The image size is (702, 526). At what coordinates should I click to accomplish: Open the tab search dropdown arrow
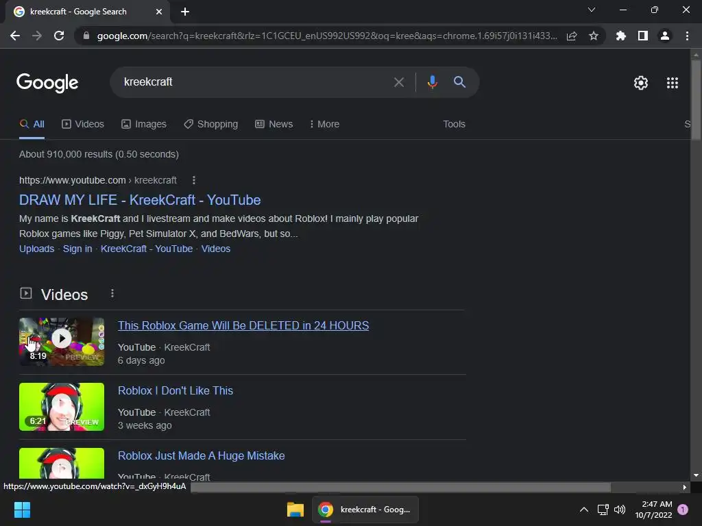coord(592,10)
